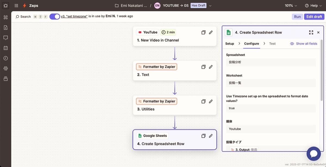326x167 pixels.
Task: Click the 媒体 field containing Youtube
Action: [271, 129]
